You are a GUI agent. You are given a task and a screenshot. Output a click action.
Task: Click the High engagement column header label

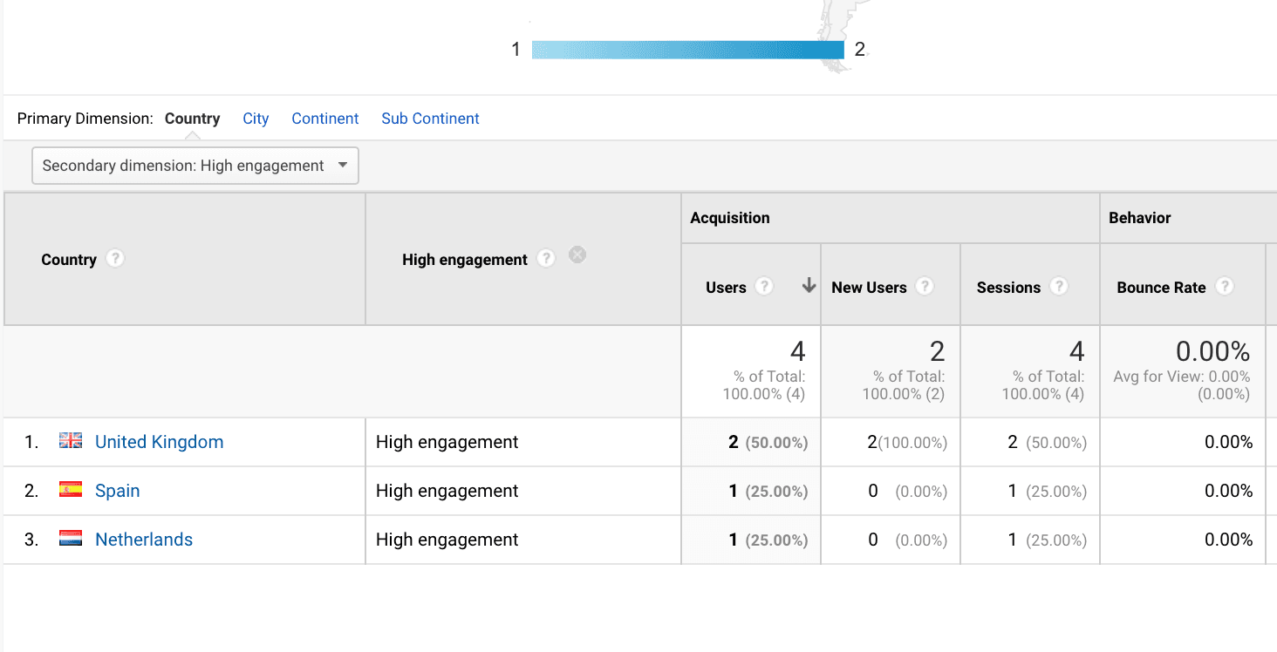point(465,260)
